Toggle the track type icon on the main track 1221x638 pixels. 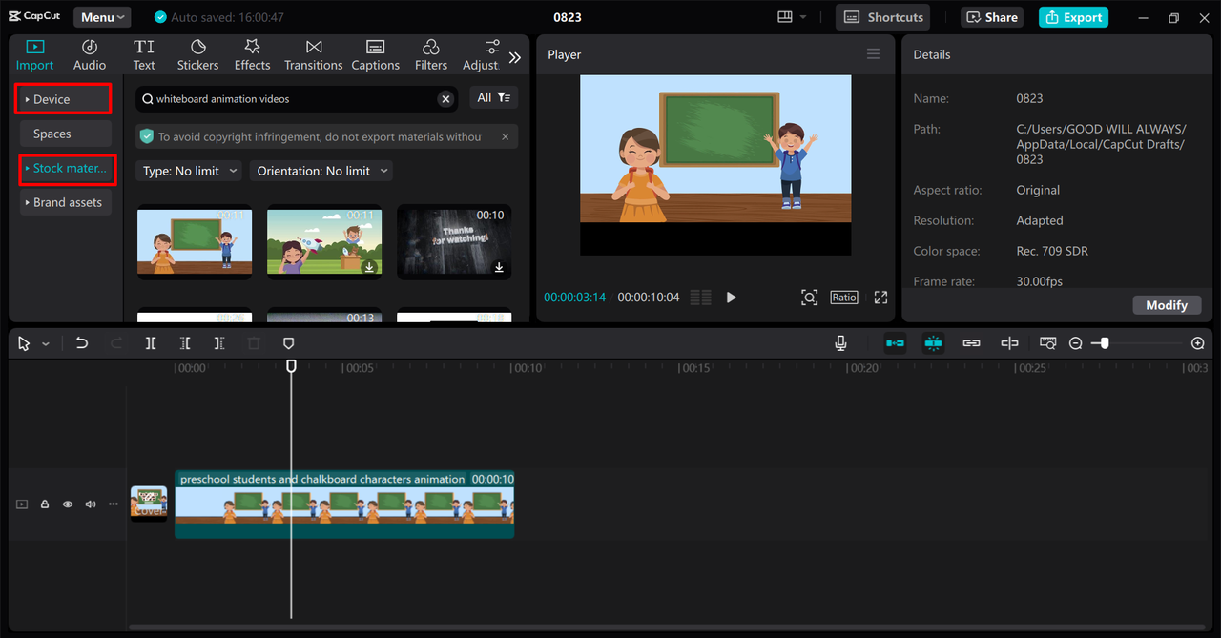click(22, 504)
